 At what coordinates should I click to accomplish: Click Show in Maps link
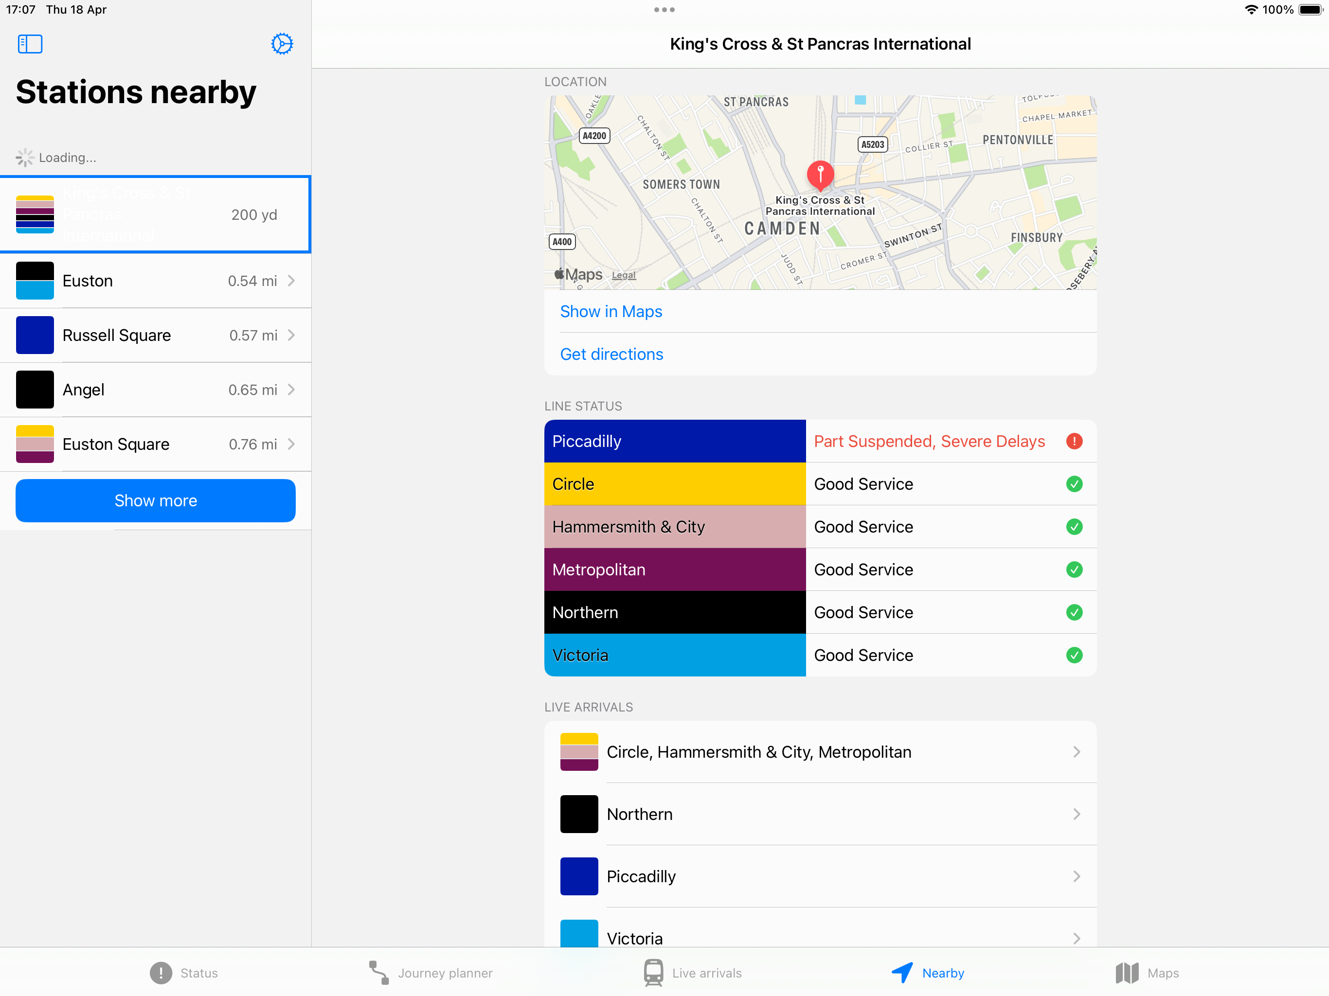(611, 312)
